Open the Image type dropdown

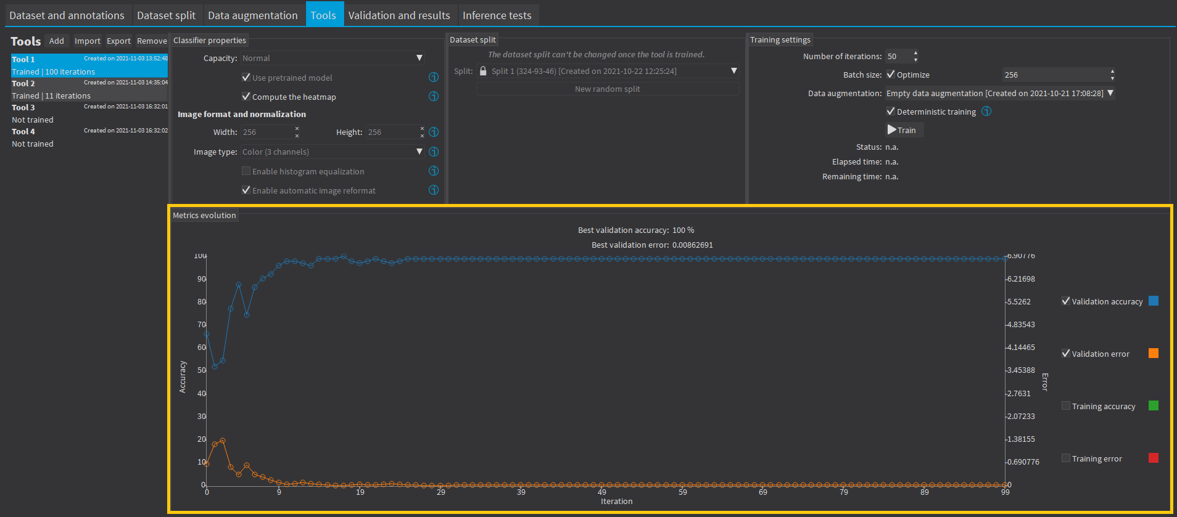coord(332,152)
